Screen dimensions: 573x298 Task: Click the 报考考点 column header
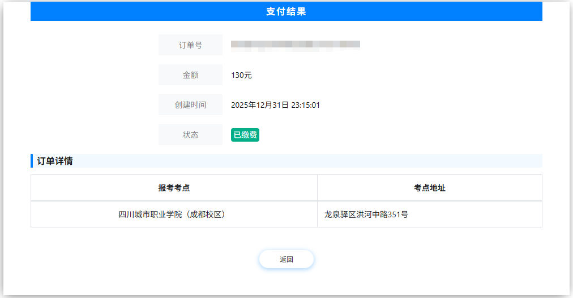pos(174,188)
